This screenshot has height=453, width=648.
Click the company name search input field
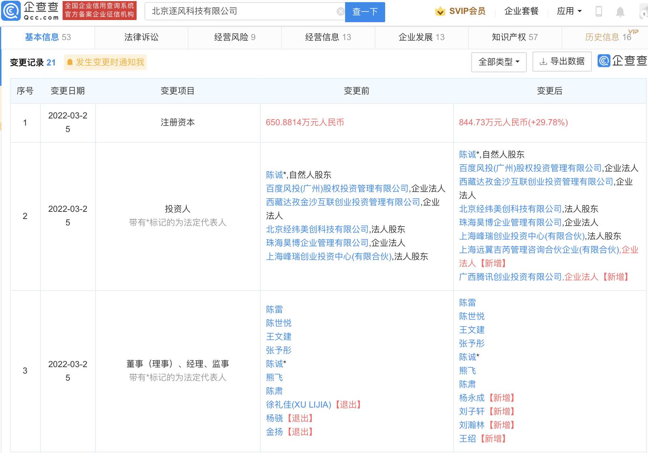coord(243,11)
